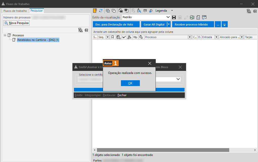The width and height of the screenshot is (258, 162).
Task: Click the greyed document-with-arrow toolbar icon
Action: tap(133, 11)
